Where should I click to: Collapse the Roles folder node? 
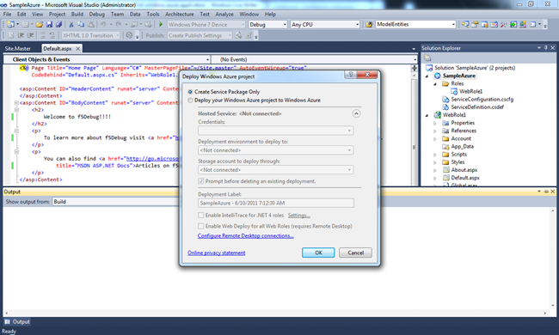[435, 84]
